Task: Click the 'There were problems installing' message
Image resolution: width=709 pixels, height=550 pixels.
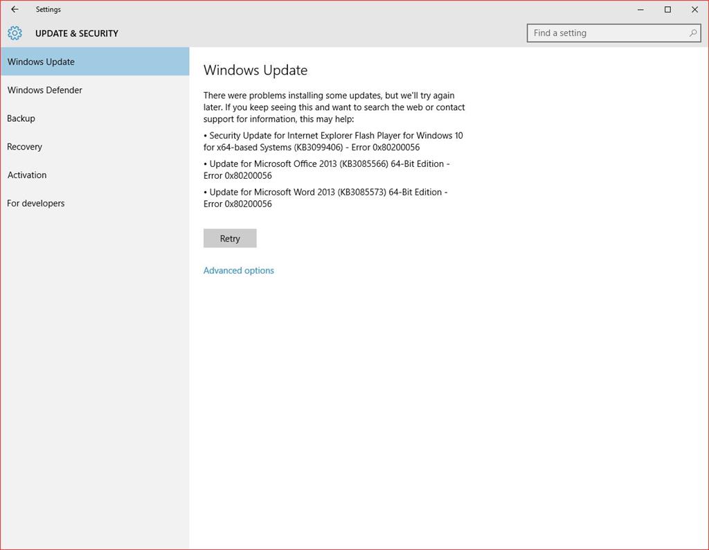Action: click(x=334, y=107)
